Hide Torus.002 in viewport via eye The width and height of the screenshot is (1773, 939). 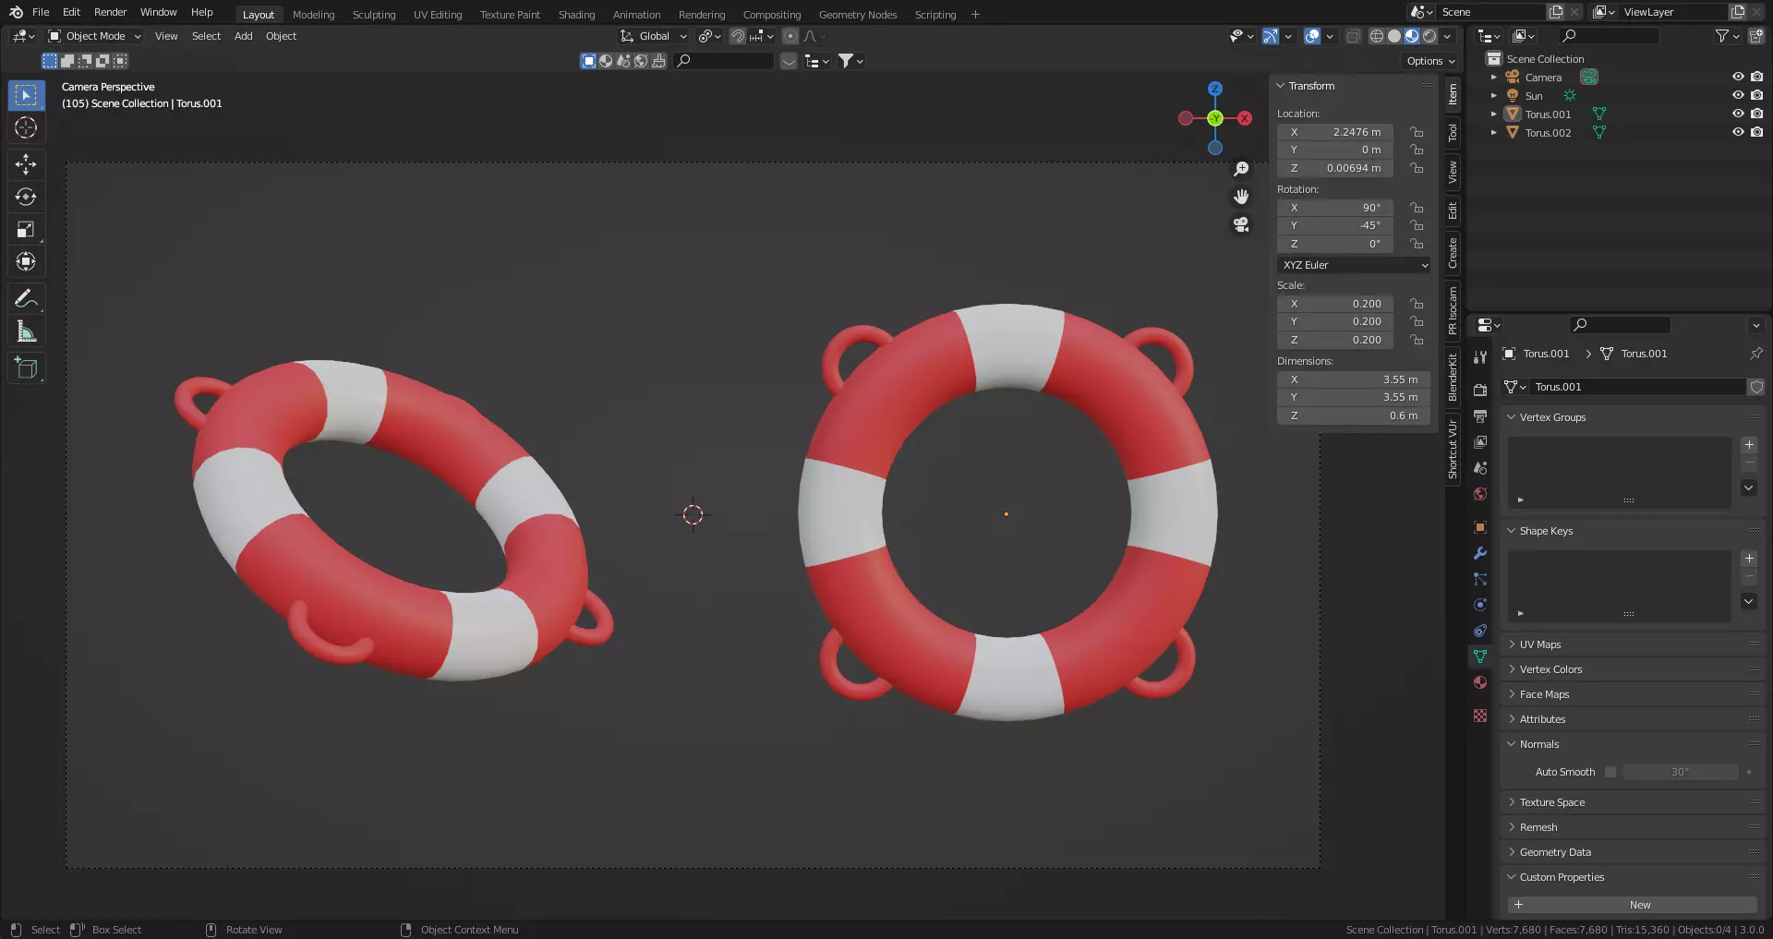click(1738, 133)
